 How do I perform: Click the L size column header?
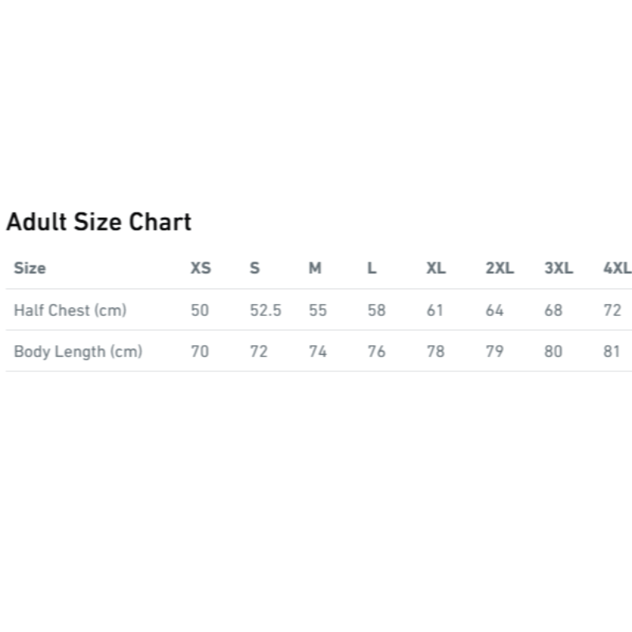(x=372, y=268)
